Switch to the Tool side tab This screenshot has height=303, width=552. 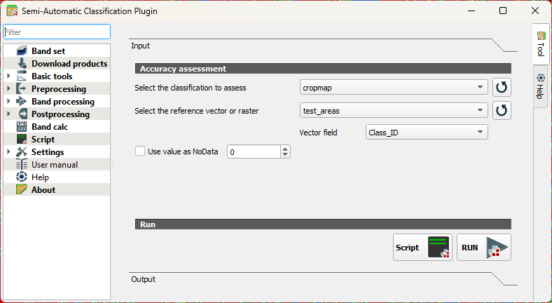pyautogui.click(x=540, y=43)
